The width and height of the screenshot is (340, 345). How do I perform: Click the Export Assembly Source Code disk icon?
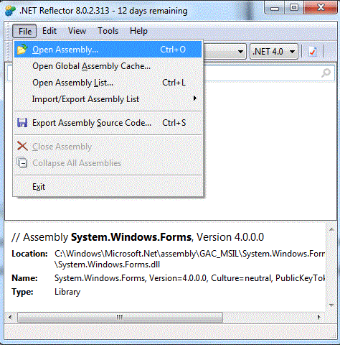(22, 123)
